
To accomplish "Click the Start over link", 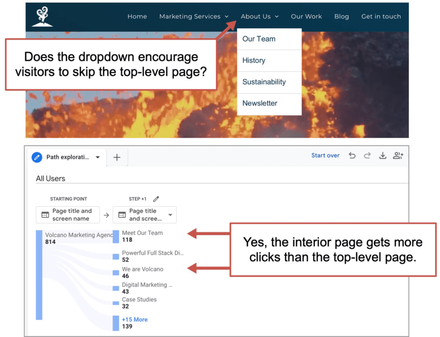I will (x=325, y=155).
